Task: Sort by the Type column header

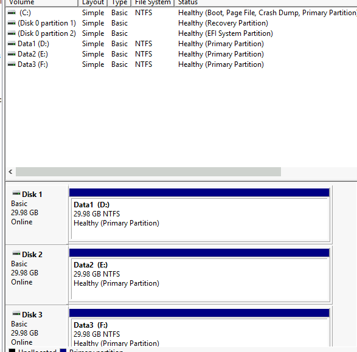Action: 119,2
